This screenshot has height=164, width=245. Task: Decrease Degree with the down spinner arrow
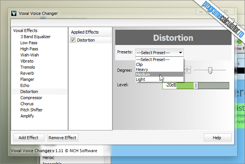[187, 71]
